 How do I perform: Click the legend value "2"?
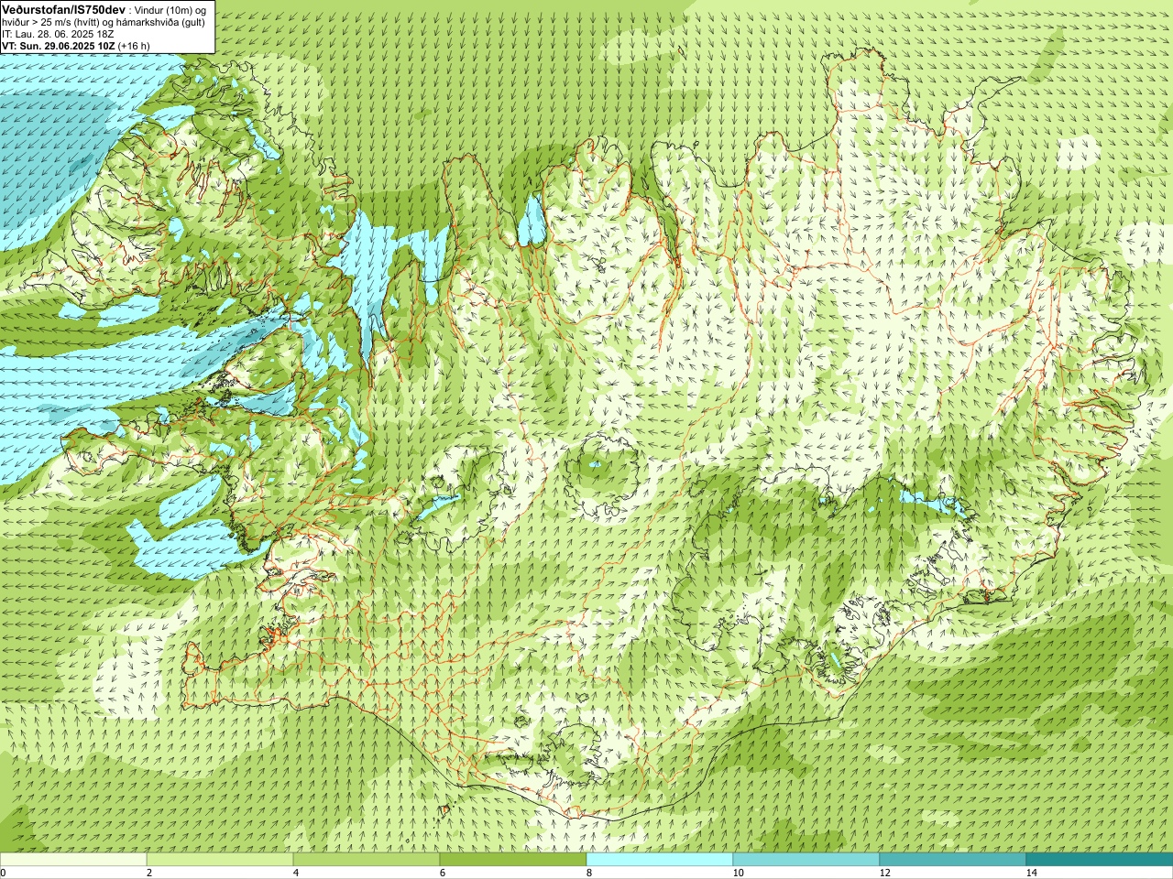[149, 873]
